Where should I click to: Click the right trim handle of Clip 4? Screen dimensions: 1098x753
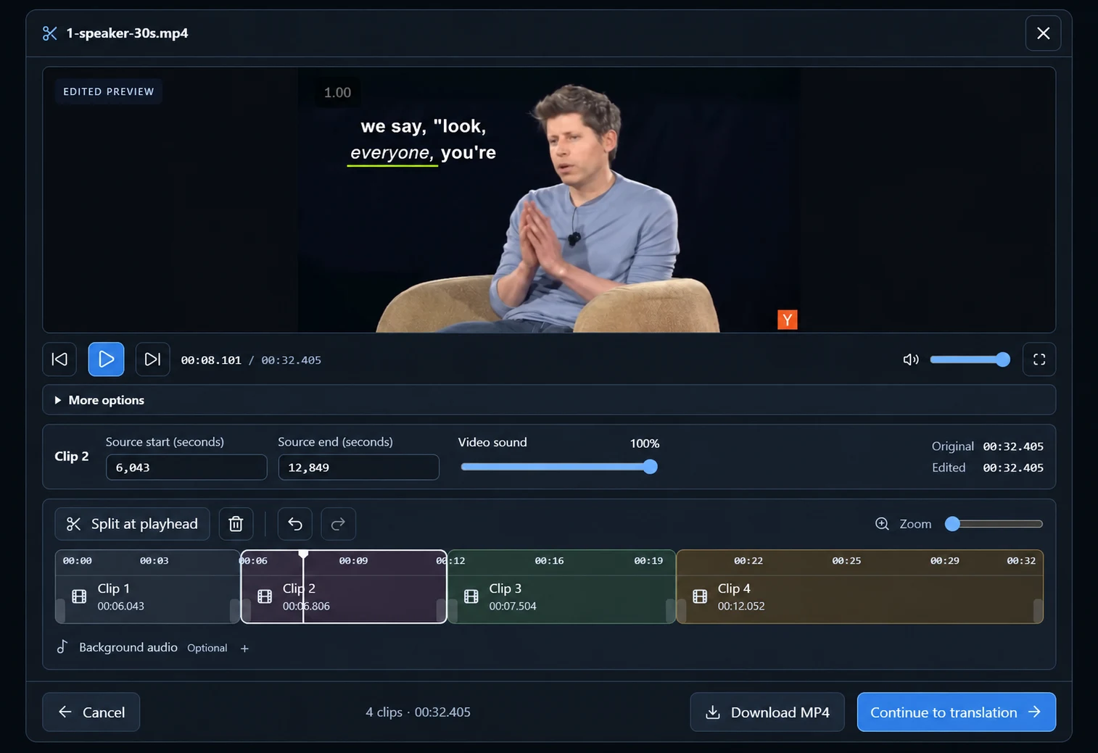(x=1038, y=611)
